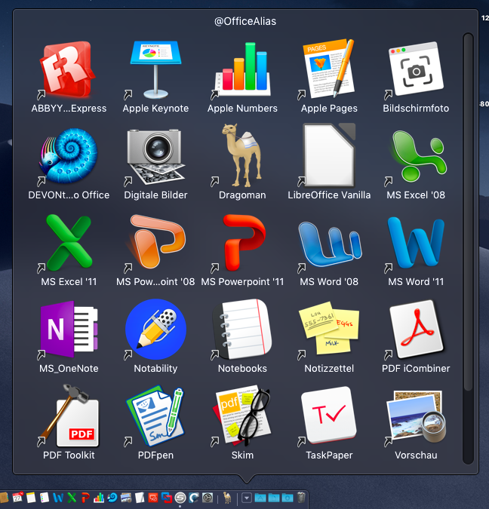Open MS Powerpoint '11 in the grid

click(x=244, y=243)
